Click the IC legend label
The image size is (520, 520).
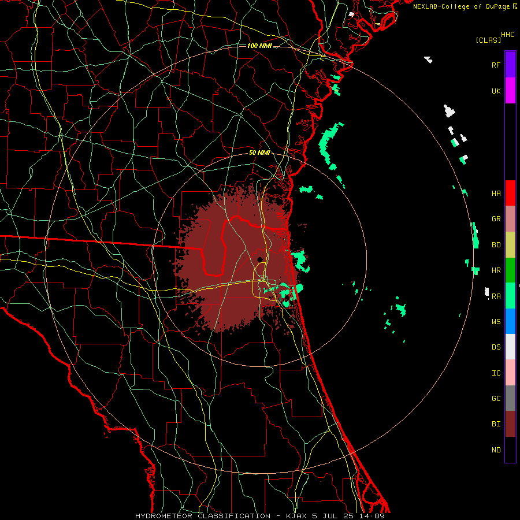(x=496, y=373)
